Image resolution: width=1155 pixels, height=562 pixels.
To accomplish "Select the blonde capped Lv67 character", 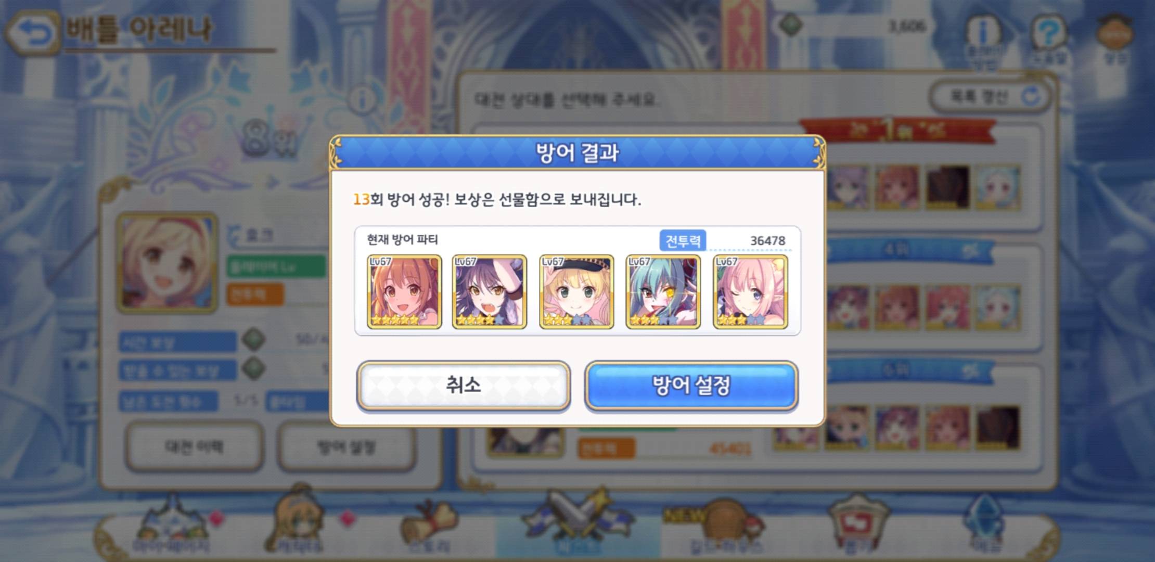I will [576, 292].
